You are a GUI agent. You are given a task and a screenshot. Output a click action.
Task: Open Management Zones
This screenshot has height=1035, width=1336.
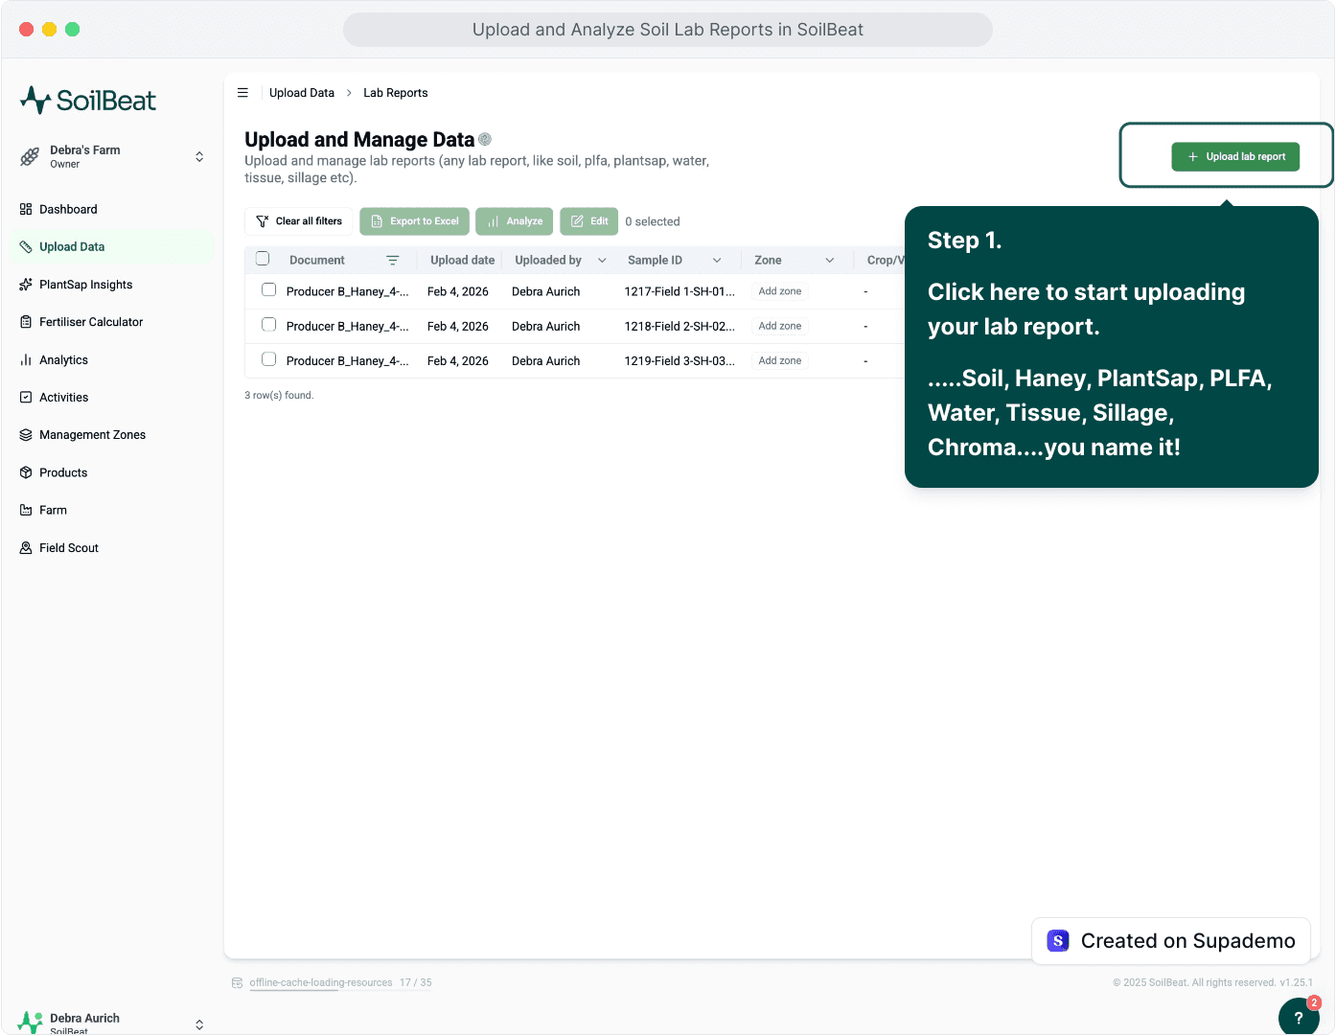pyautogui.click(x=112, y=435)
